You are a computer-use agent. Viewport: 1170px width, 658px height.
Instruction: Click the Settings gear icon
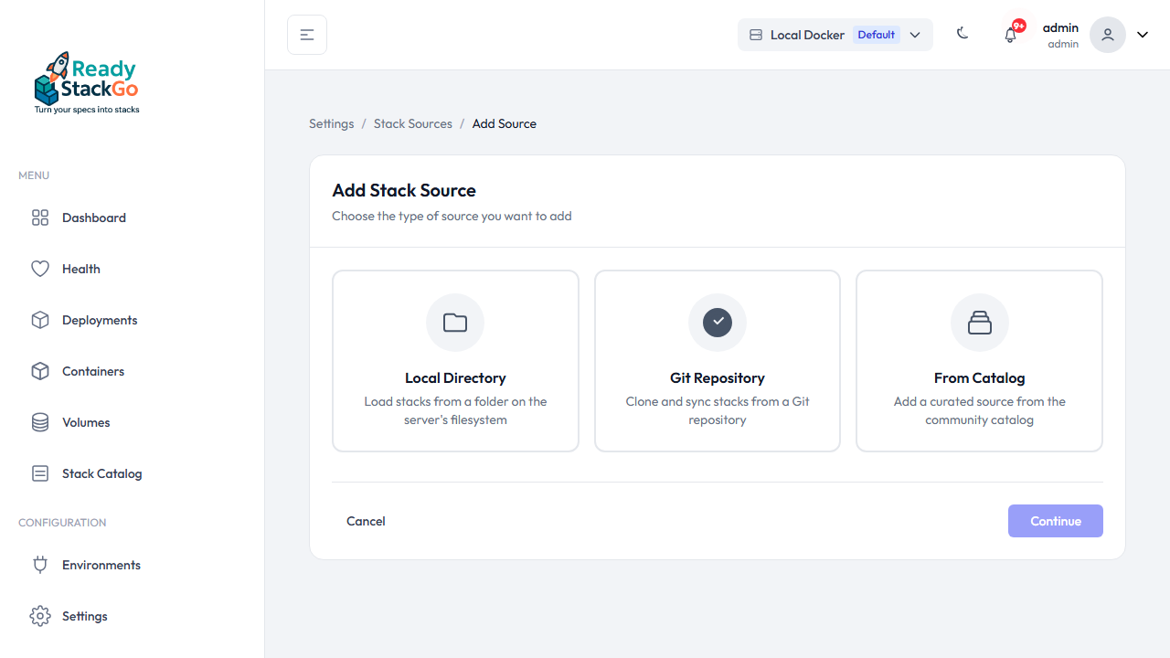click(40, 616)
